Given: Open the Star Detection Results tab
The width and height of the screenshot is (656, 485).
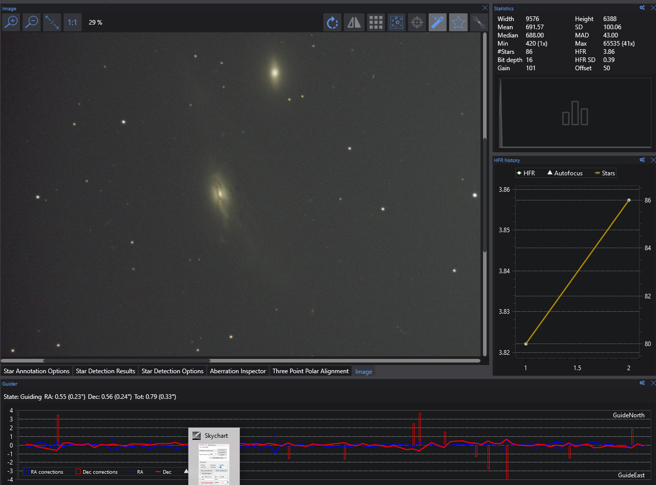Looking at the screenshot, I should (x=105, y=371).
